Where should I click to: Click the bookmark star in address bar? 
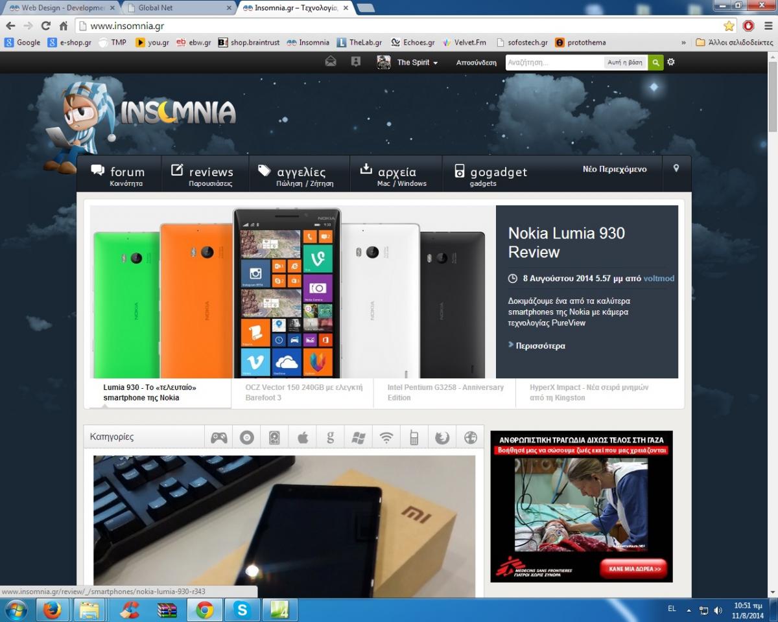click(729, 26)
